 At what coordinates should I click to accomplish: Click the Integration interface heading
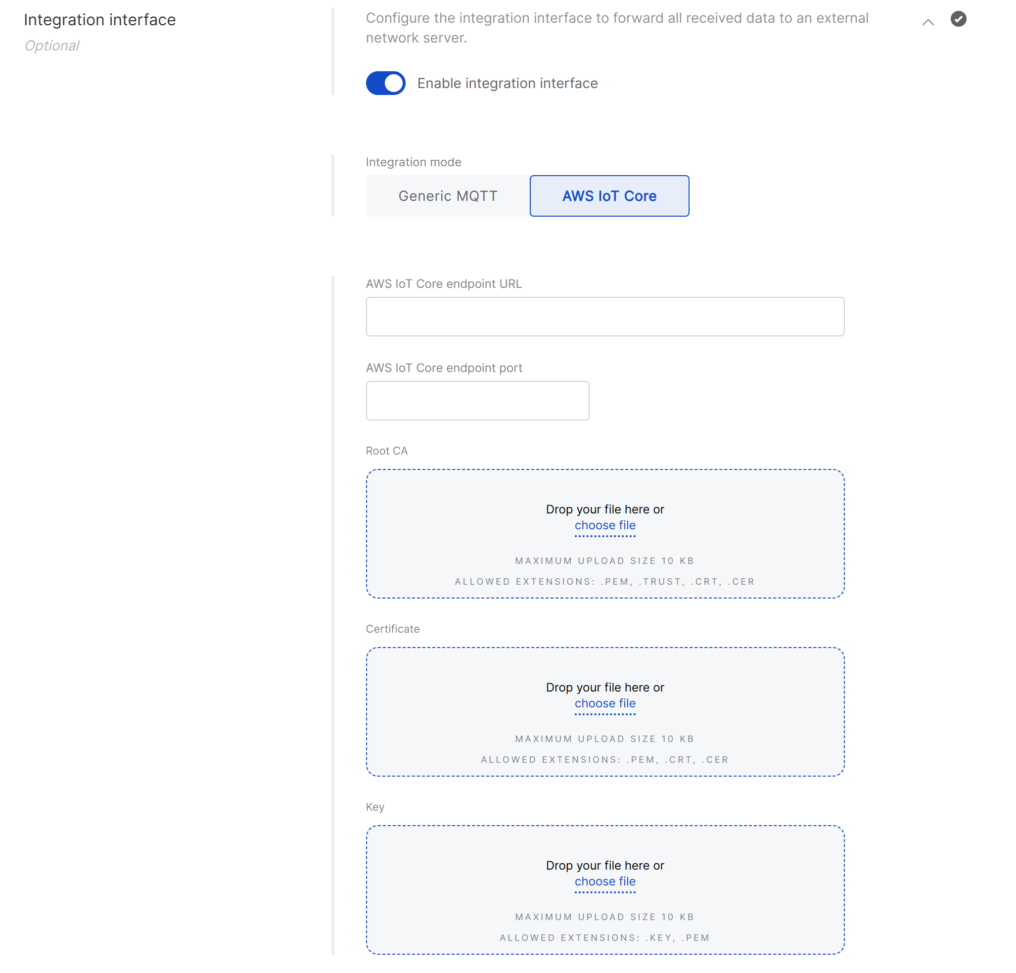[x=99, y=20]
